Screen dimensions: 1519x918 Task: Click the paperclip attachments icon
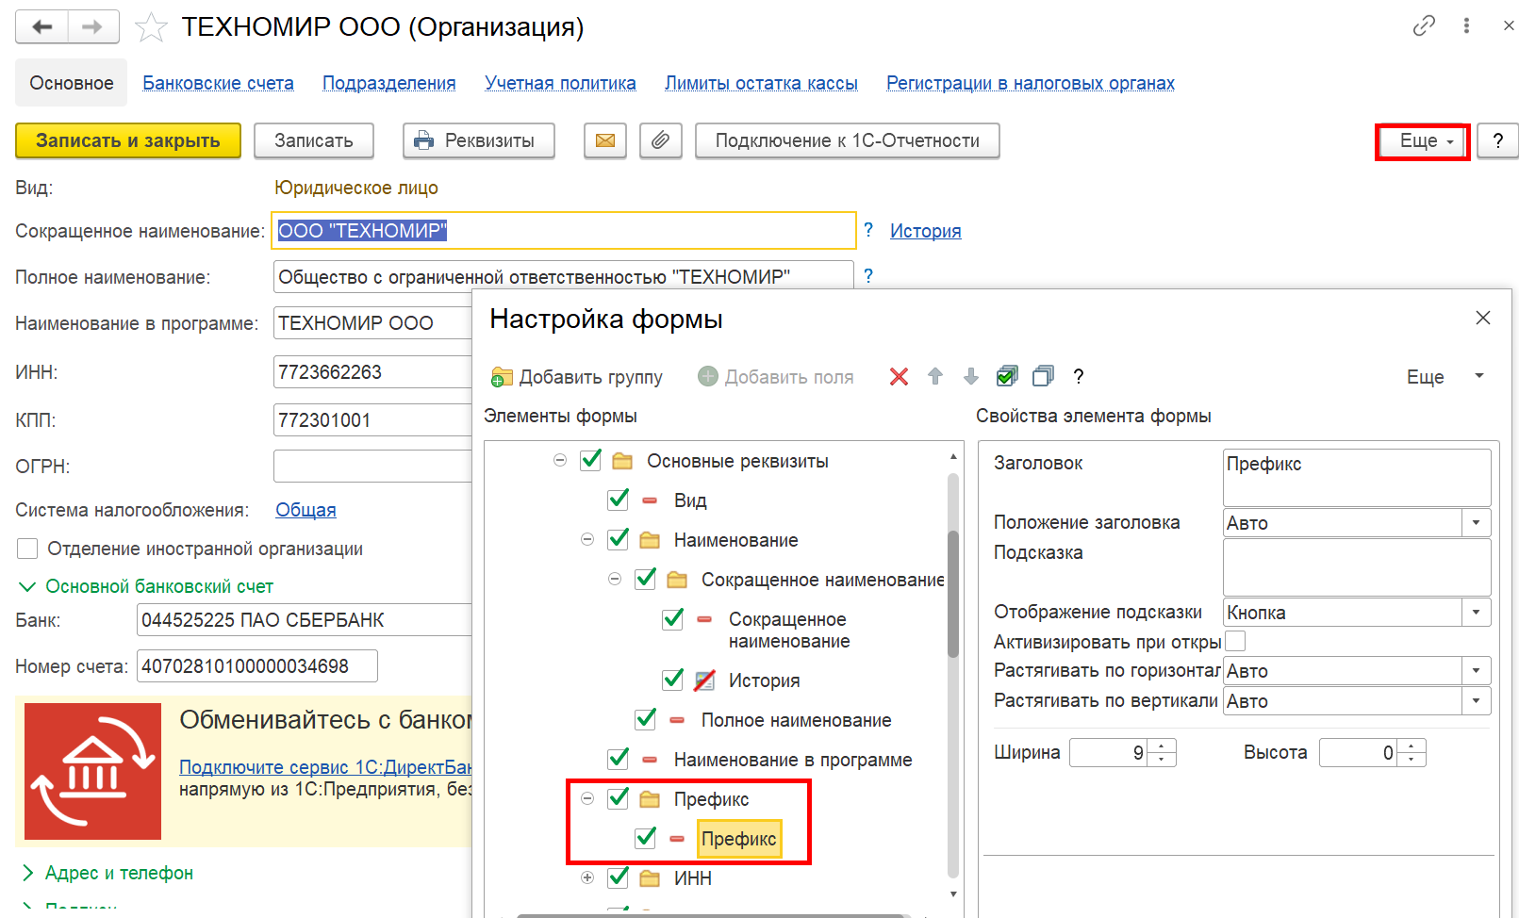click(x=661, y=140)
